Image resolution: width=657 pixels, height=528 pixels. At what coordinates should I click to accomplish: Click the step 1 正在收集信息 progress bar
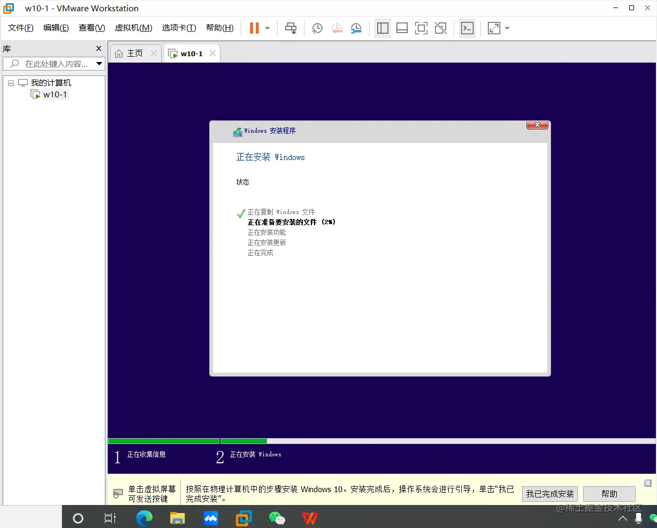164,441
